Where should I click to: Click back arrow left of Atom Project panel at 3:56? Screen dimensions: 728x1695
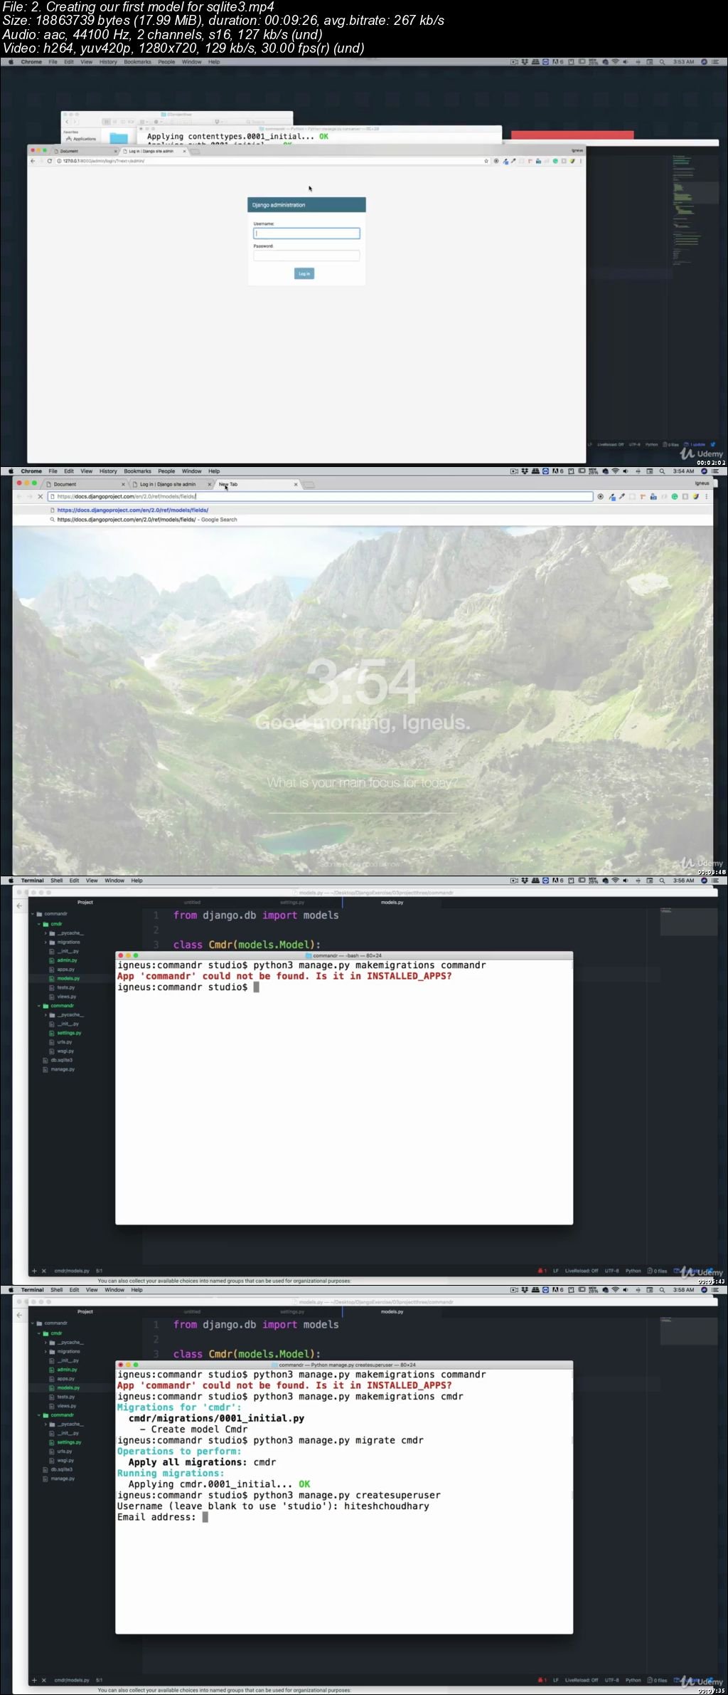click(x=19, y=906)
